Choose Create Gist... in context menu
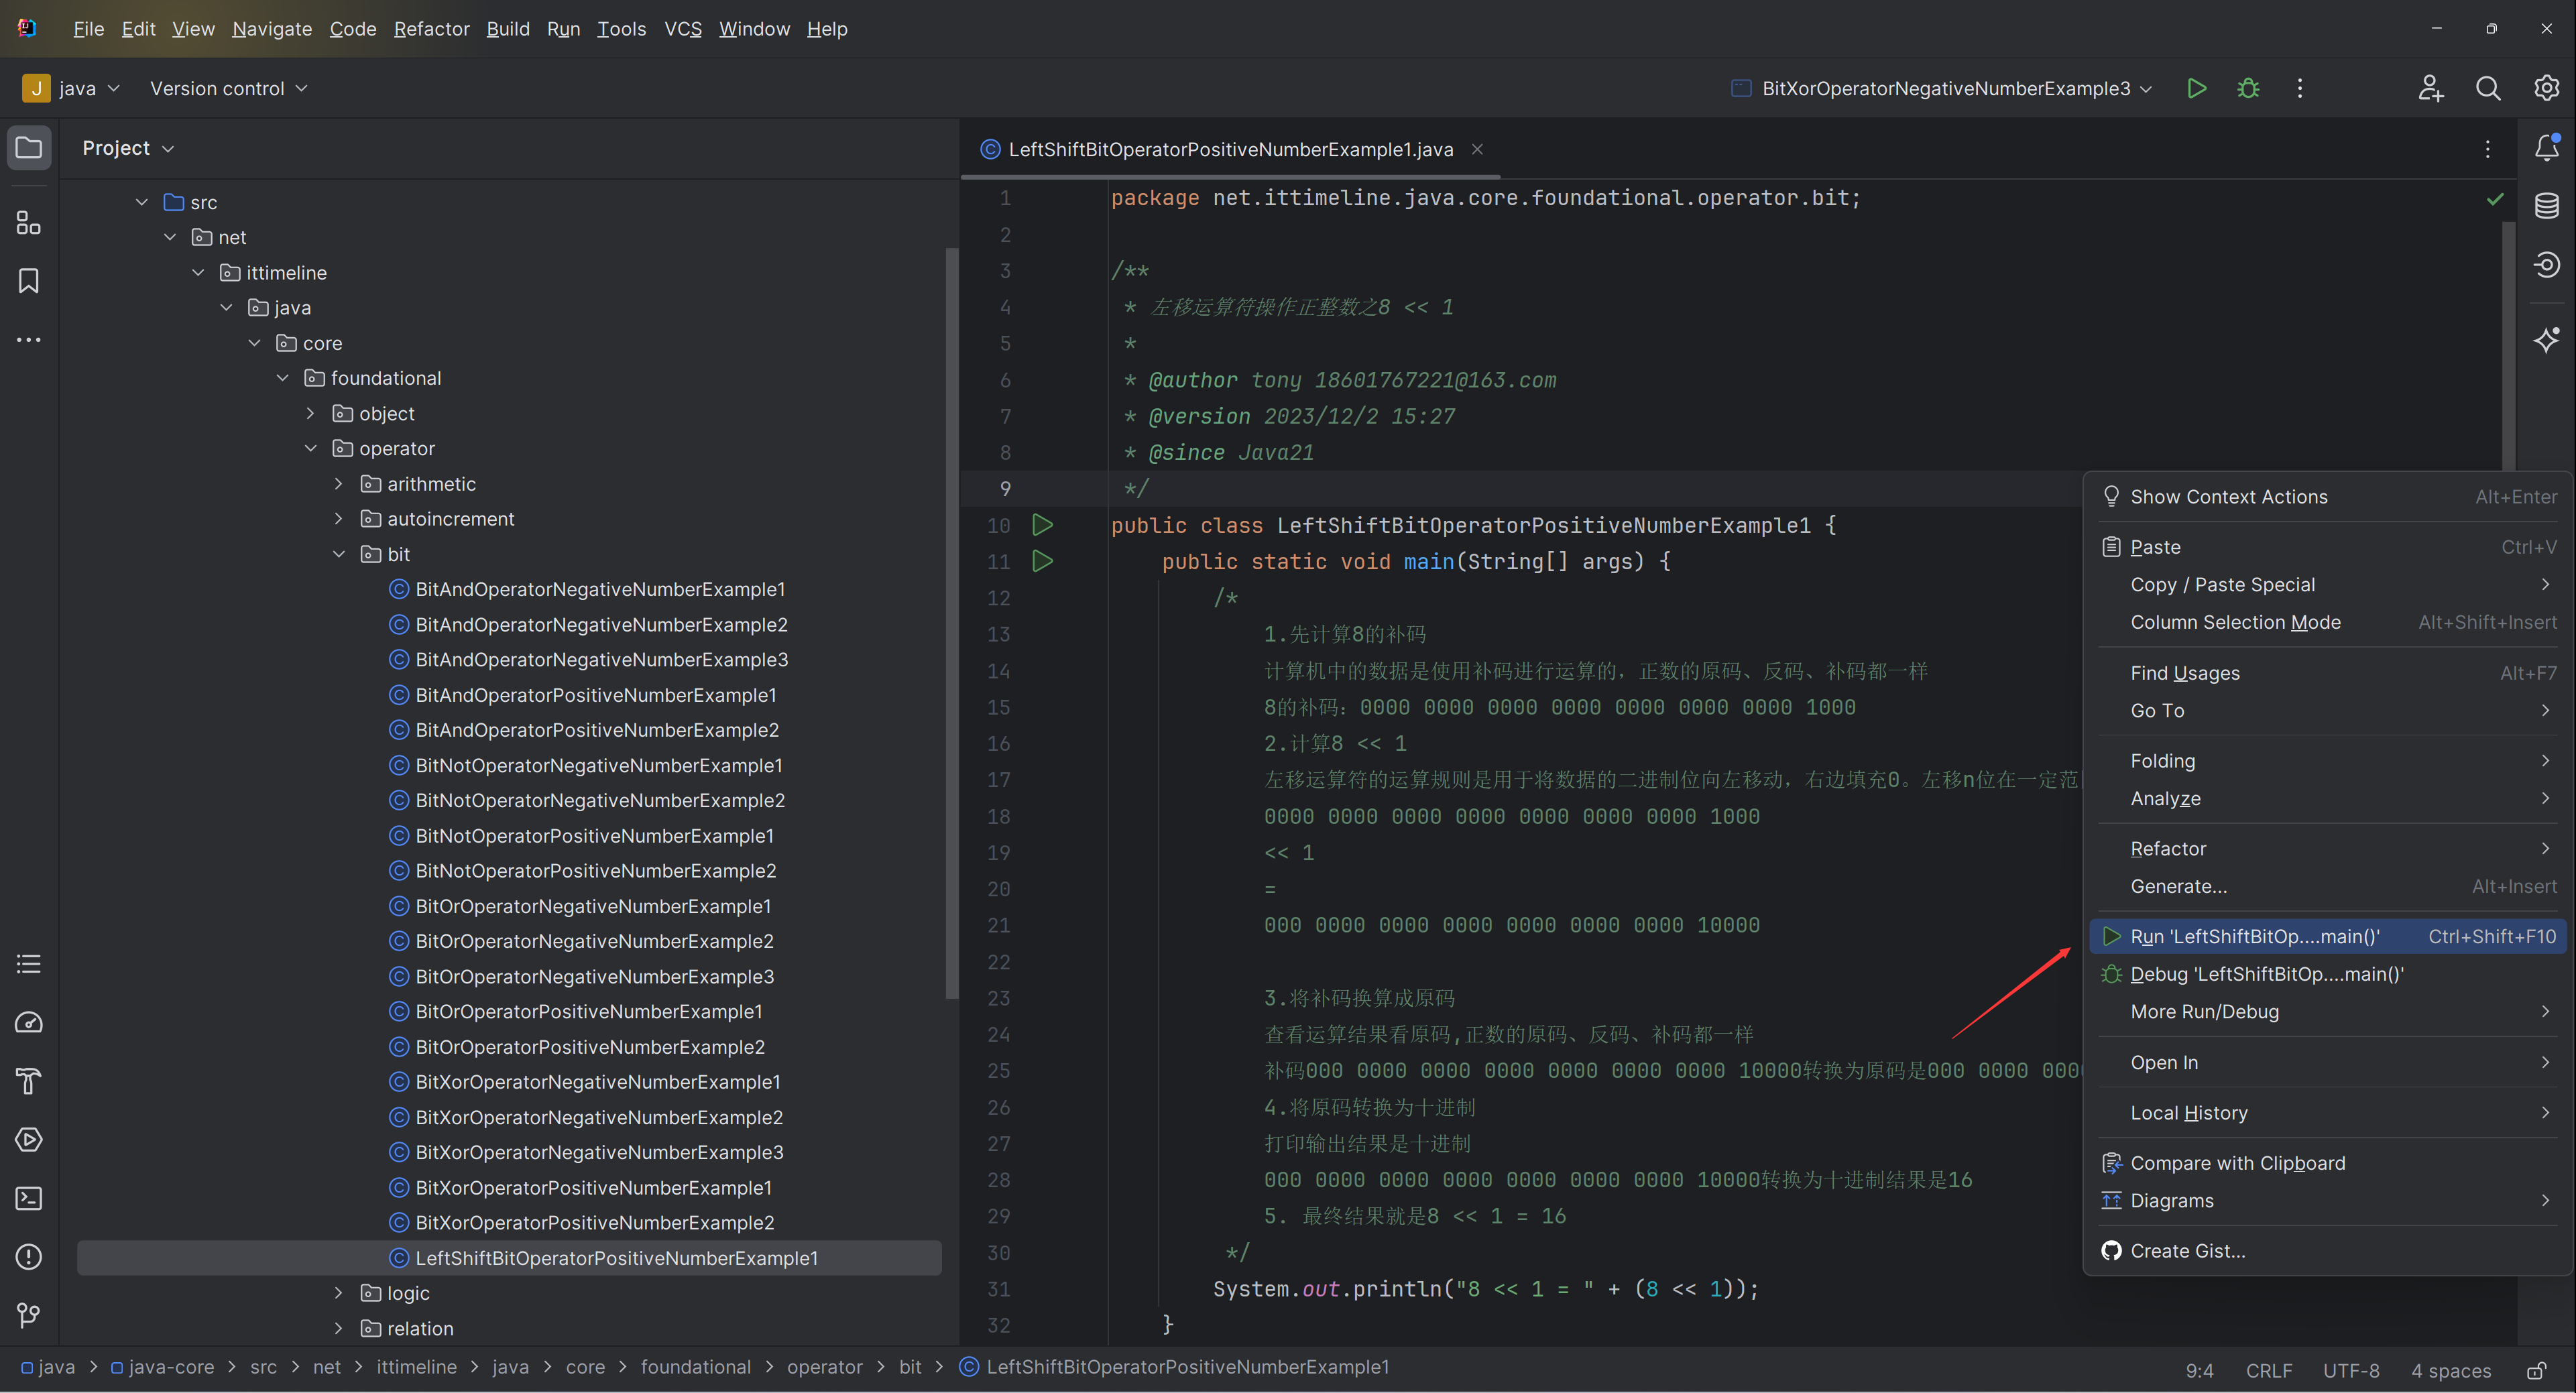 (x=2327, y=1251)
